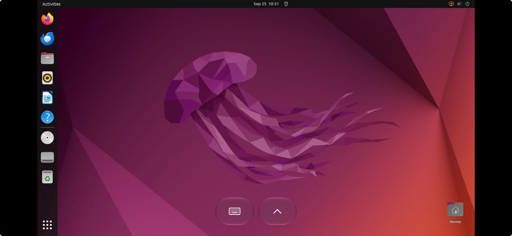The image size is (512, 236).
Task: Launch Rhythmbox music player
Action: tap(47, 78)
